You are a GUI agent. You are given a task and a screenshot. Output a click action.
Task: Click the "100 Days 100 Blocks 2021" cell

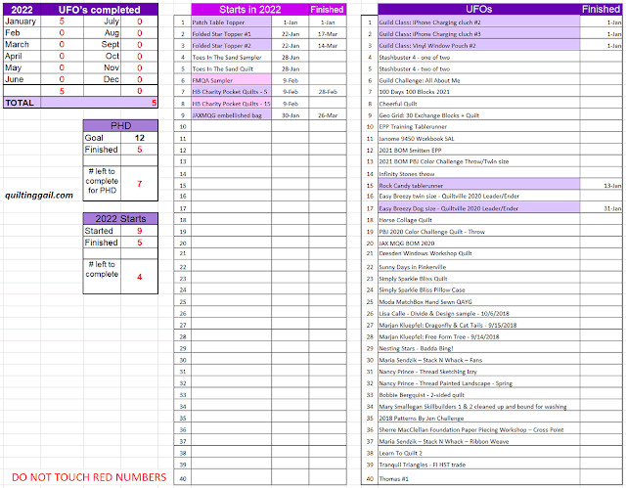(x=478, y=92)
